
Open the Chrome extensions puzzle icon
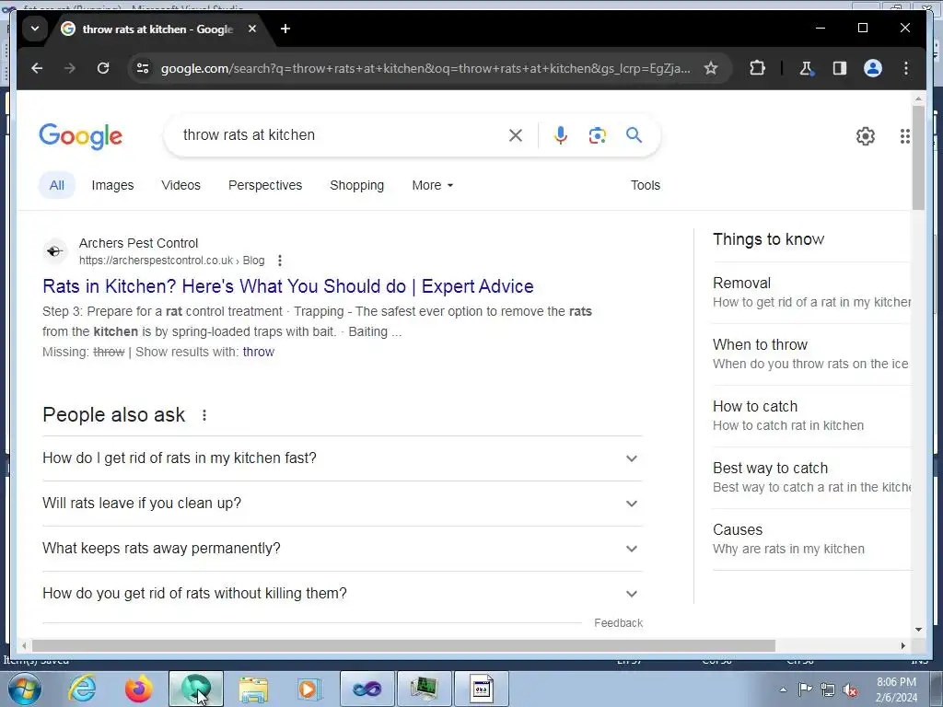757,68
